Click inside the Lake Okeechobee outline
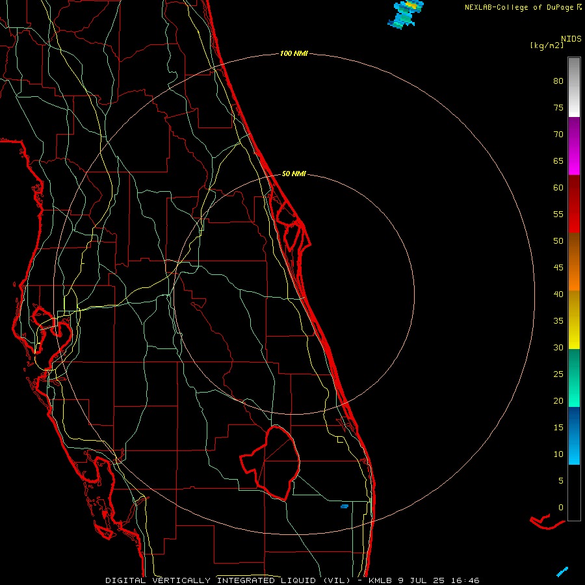The height and width of the screenshot is (585, 585). (278, 463)
